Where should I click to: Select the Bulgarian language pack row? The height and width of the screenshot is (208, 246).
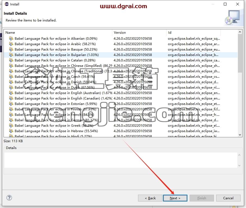[121, 55]
